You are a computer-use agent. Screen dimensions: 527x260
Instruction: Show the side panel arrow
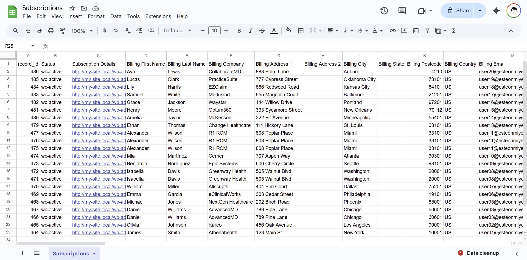click(517, 254)
